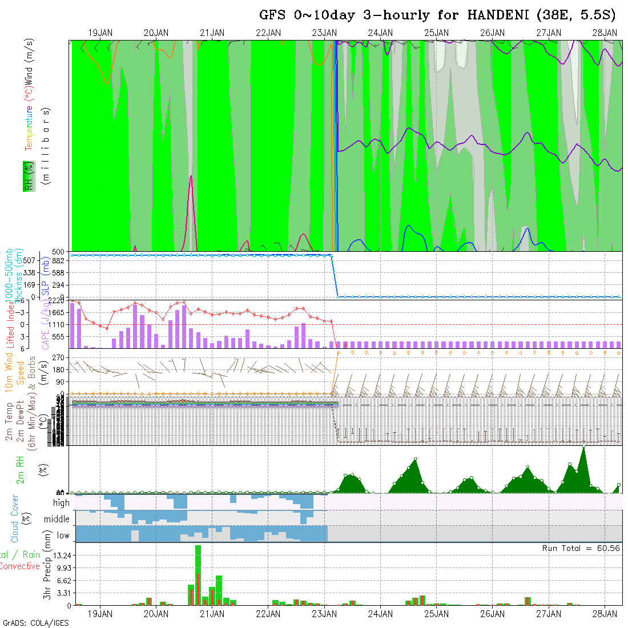Click the 19JAN label on the bottom axis
This screenshot has height=628, width=628.
[100, 614]
